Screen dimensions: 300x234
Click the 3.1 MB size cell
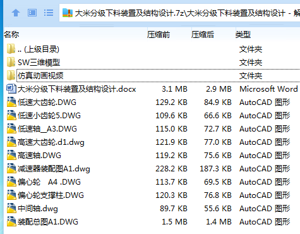(x=174, y=89)
